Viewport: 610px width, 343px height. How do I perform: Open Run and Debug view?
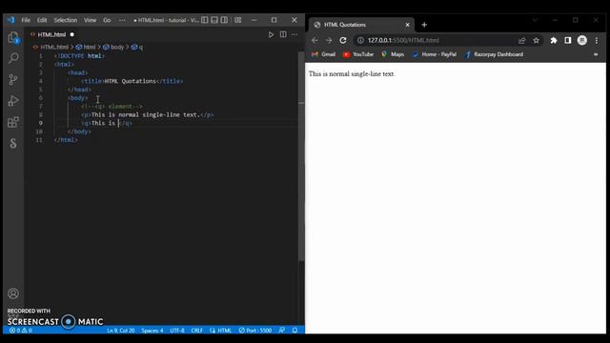tap(13, 101)
